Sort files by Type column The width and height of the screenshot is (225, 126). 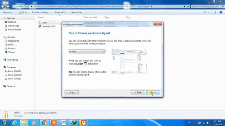107,17
